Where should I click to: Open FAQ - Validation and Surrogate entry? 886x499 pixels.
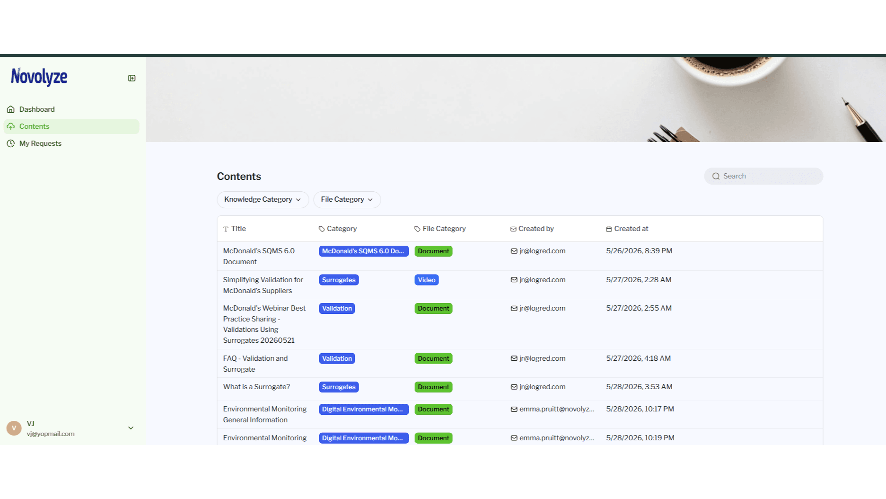click(x=255, y=364)
